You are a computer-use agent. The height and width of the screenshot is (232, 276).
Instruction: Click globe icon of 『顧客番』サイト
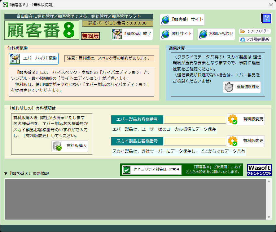tap(165, 20)
